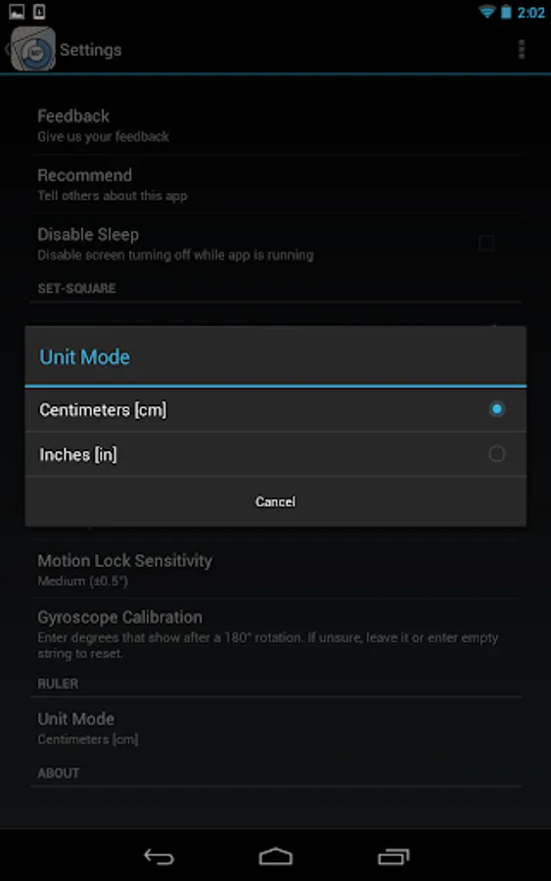Tap the battery status icon
The height and width of the screenshot is (881, 551).
pyautogui.click(x=506, y=12)
